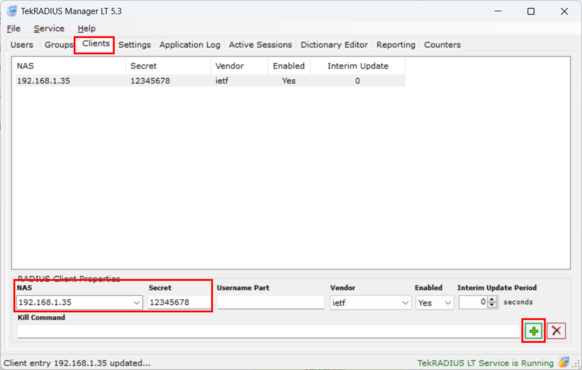Open the Service menu
This screenshot has height=370, width=582.
point(49,28)
